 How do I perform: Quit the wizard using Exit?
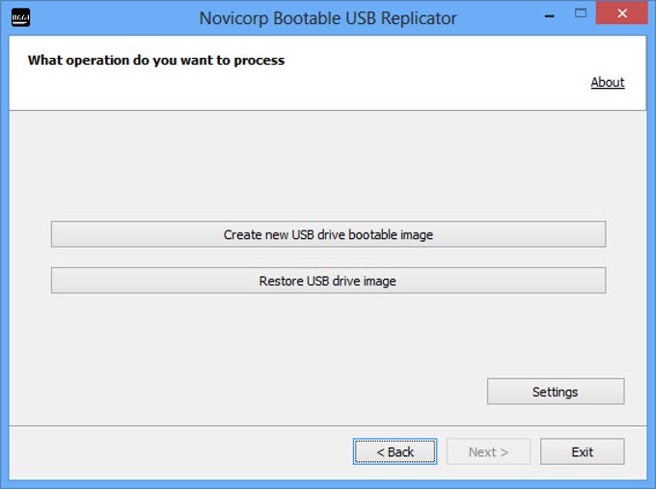coord(582,451)
